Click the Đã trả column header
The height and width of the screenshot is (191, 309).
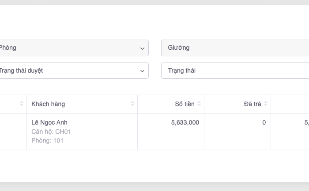coord(252,104)
